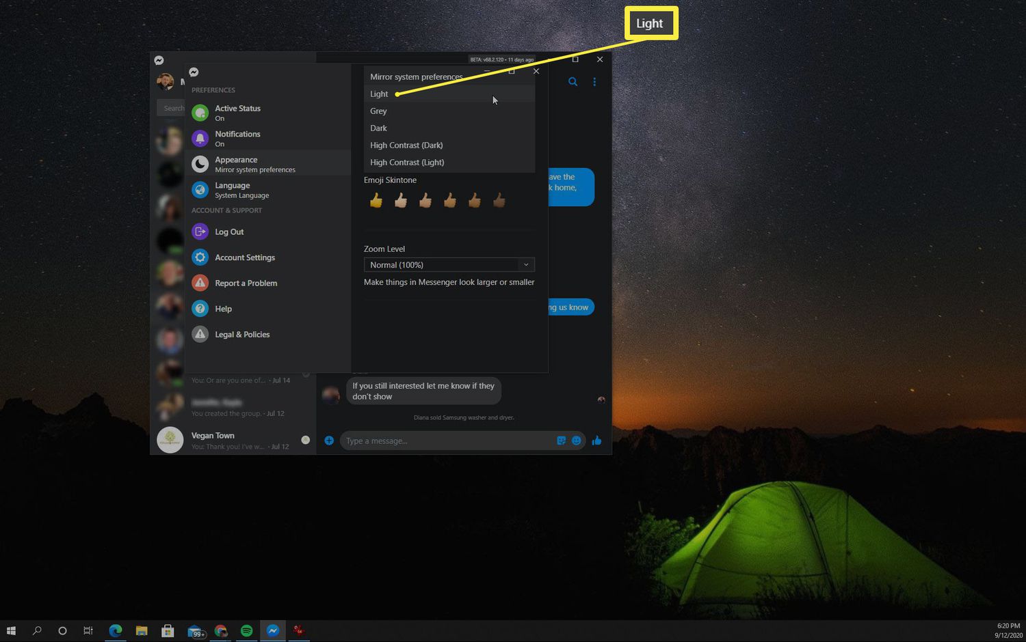This screenshot has width=1026, height=642.
Task: Open File Explorer from taskbar
Action: 142,630
